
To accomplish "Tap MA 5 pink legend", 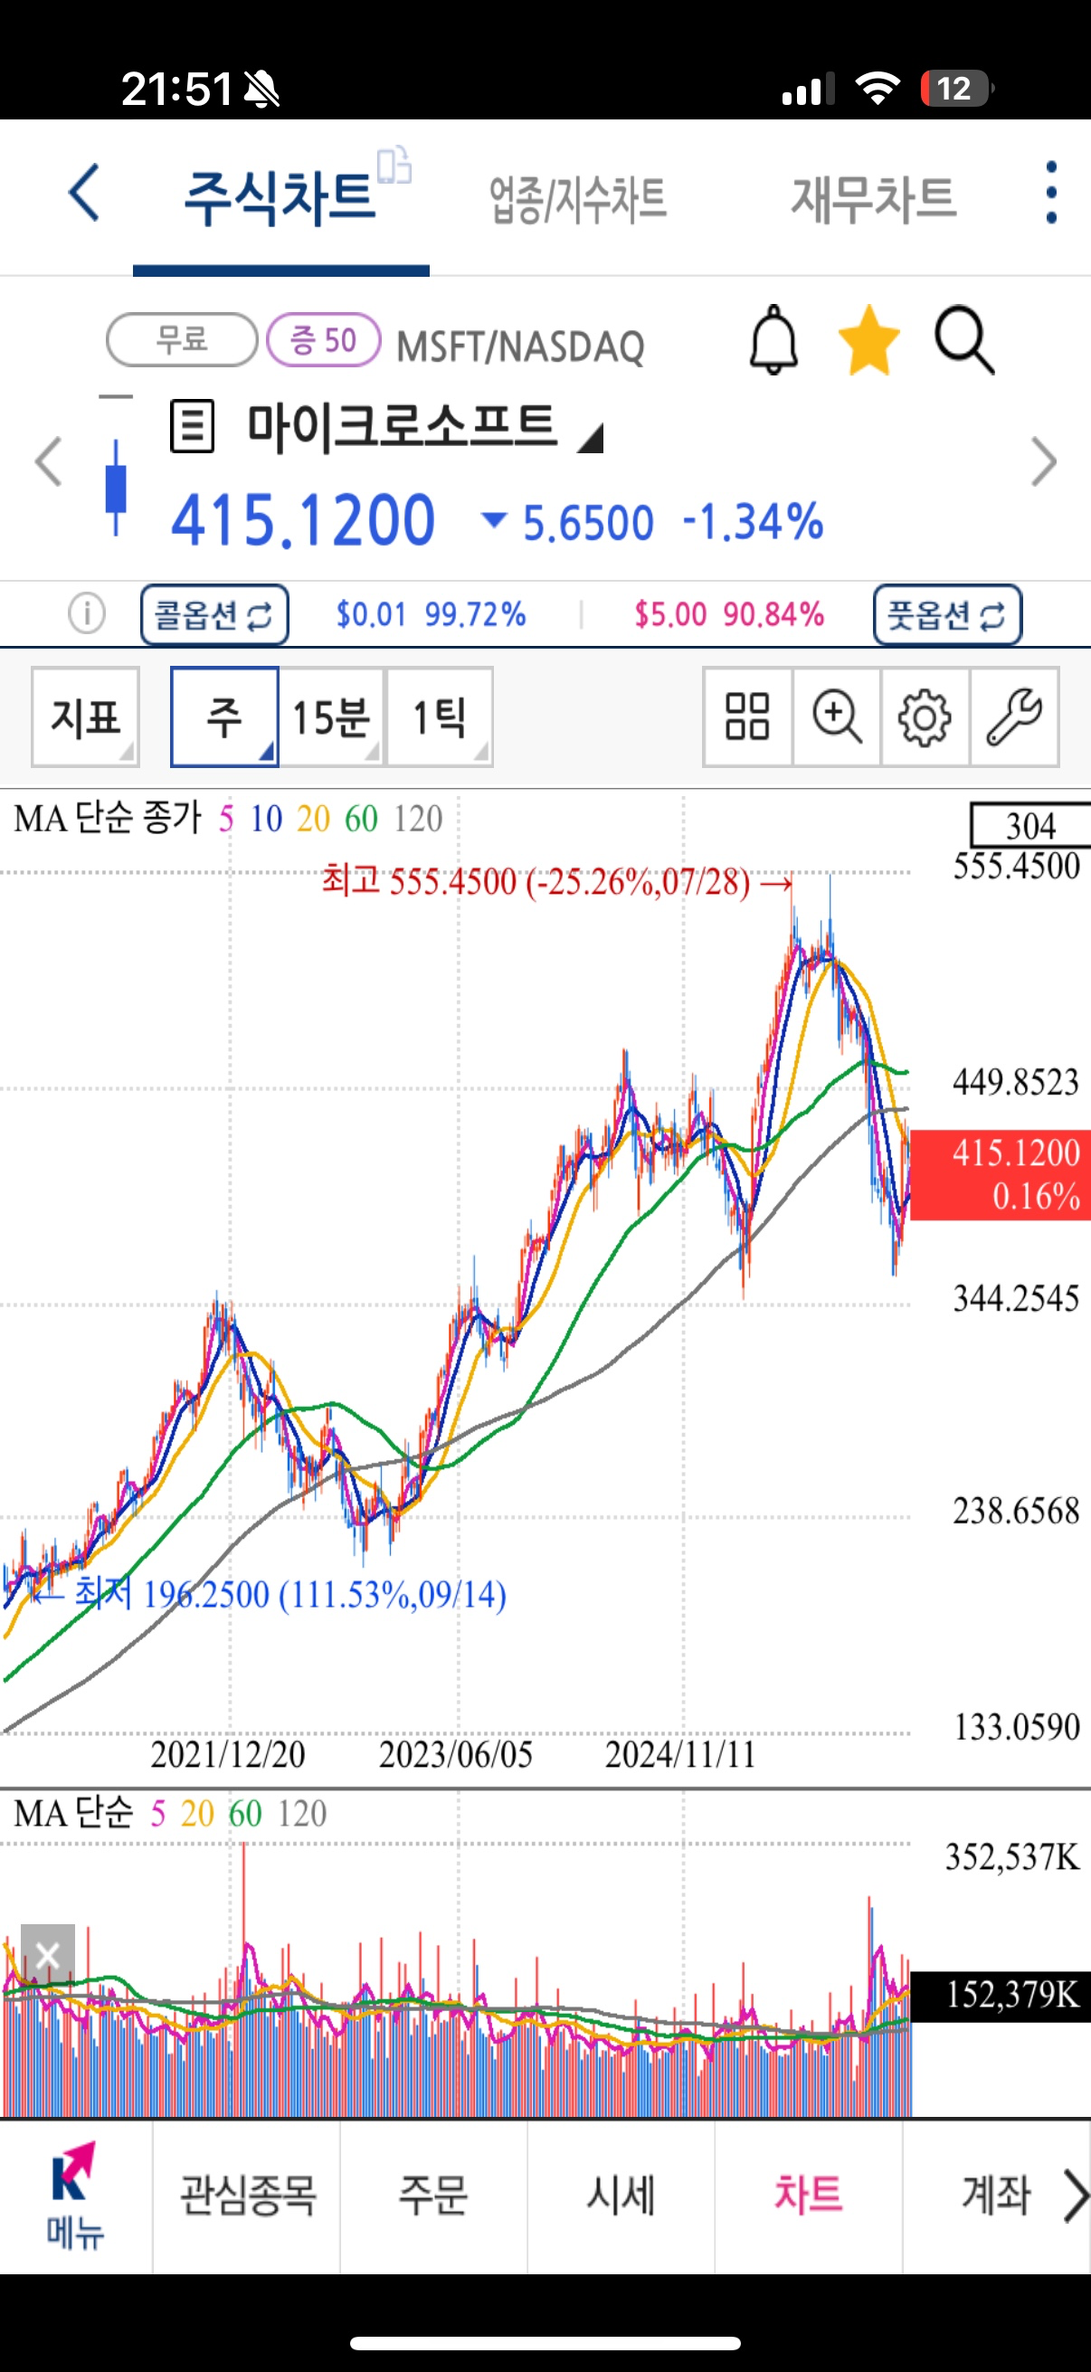I will coord(225,819).
